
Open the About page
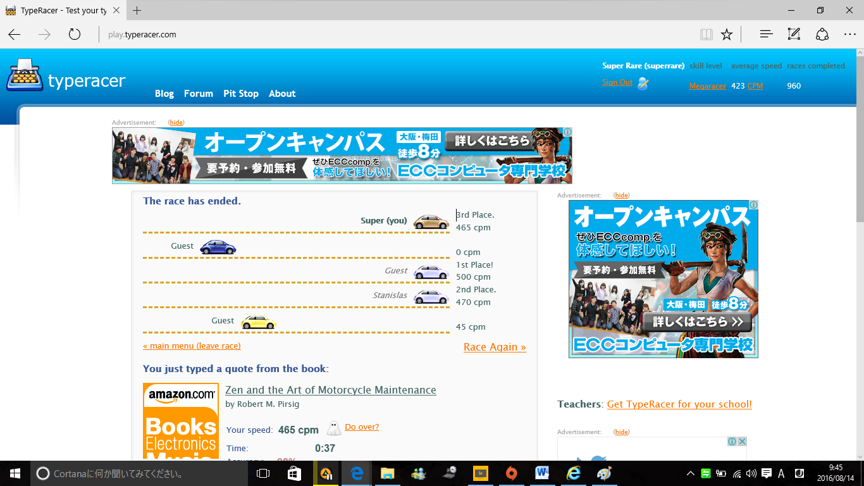(x=282, y=94)
